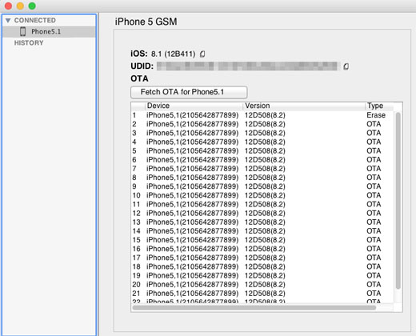Zoom the window with green button
This screenshot has height=336, width=416.
(32, 6)
